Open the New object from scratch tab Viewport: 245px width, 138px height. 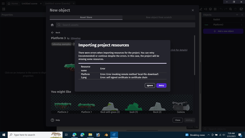pyautogui.click(x=159, y=17)
